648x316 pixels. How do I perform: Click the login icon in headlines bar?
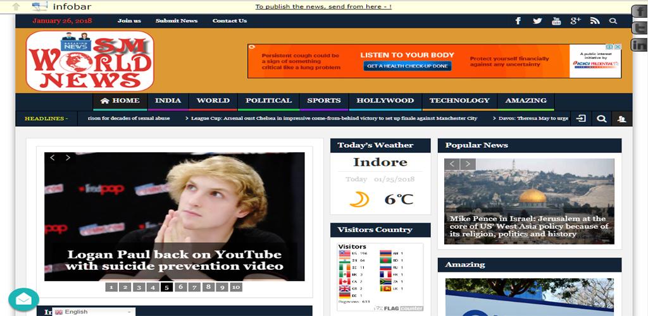(x=581, y=119)
